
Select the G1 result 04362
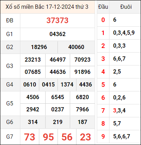coord(58,34)
